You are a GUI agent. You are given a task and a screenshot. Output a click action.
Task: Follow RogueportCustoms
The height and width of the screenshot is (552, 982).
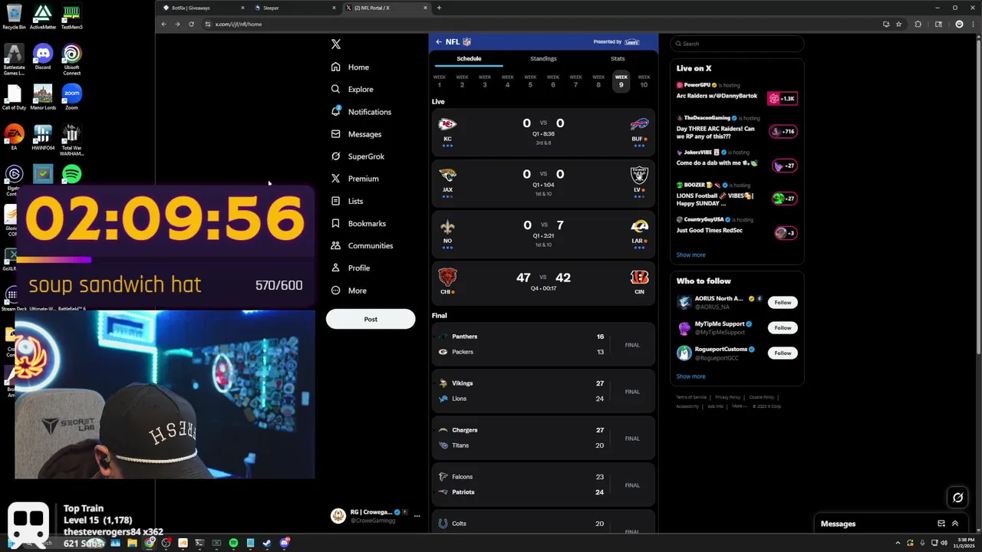(783, 353)
